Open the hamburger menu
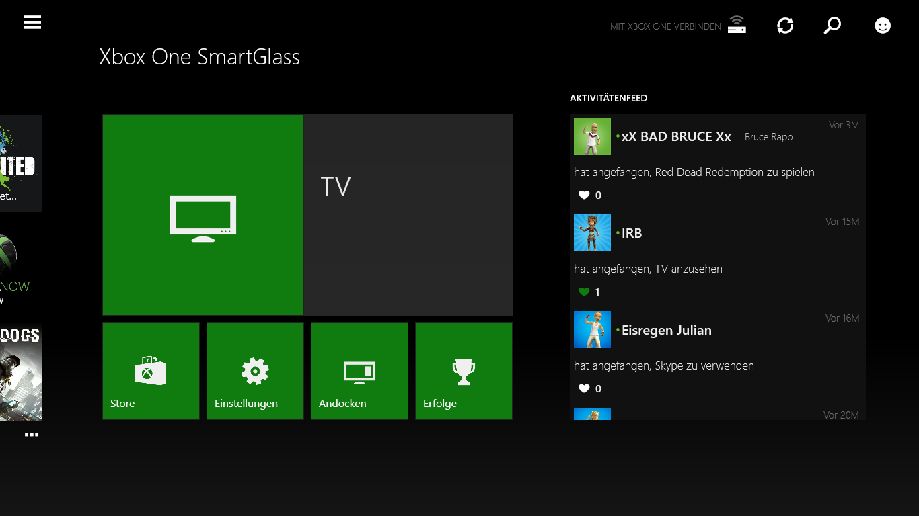Viewport: 919px width, 516px height. point(32,22)
